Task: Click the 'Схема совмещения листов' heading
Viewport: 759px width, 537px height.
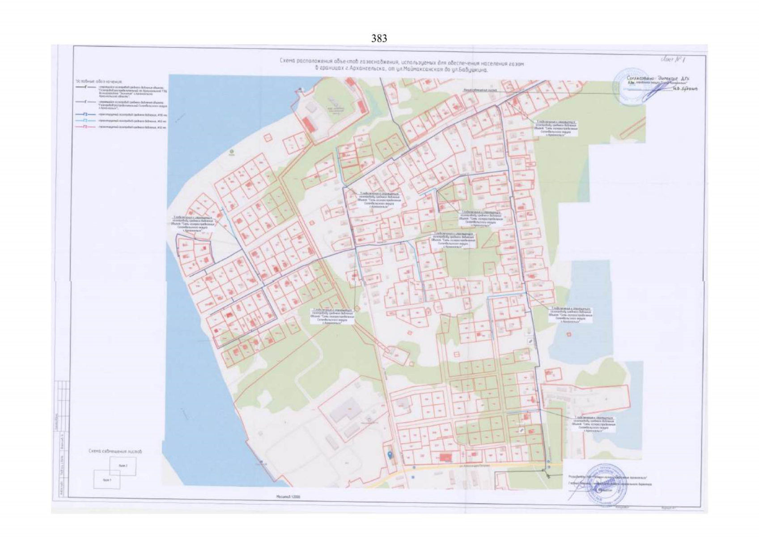Action: tap(115, 452)
